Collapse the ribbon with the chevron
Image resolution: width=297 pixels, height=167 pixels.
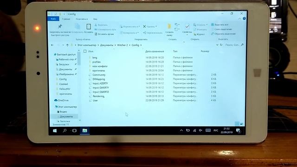tap(239, 19)
